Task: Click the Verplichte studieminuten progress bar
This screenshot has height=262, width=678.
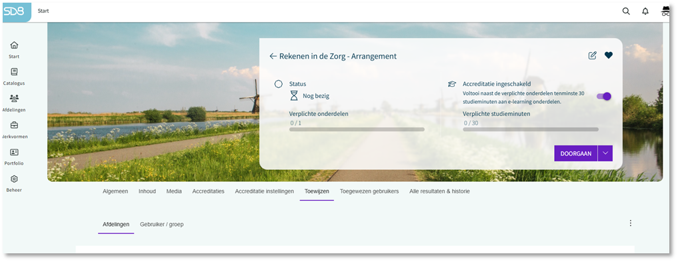Action: pyautogui.click(x=531, y=129)
